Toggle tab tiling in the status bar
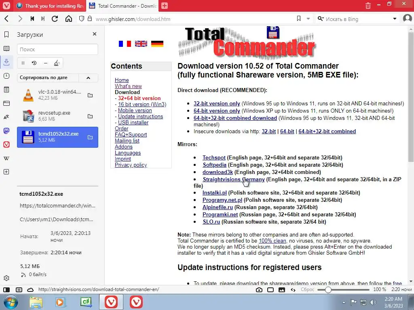 pyautogui.click(x=19, y=289)
